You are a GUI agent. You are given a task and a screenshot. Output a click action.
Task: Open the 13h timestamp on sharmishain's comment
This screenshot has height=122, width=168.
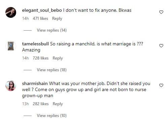click(x=26, y=104)
